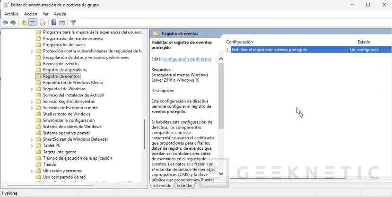
Task: Select Registro de dispositivos folder
Action: 65,70
